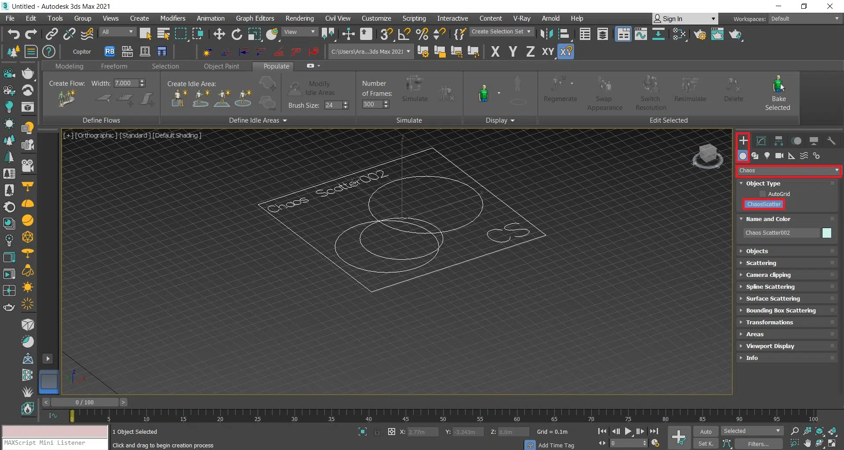Select the Cameras category icon

point(779,156)
